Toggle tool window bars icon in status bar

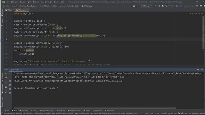2,114
